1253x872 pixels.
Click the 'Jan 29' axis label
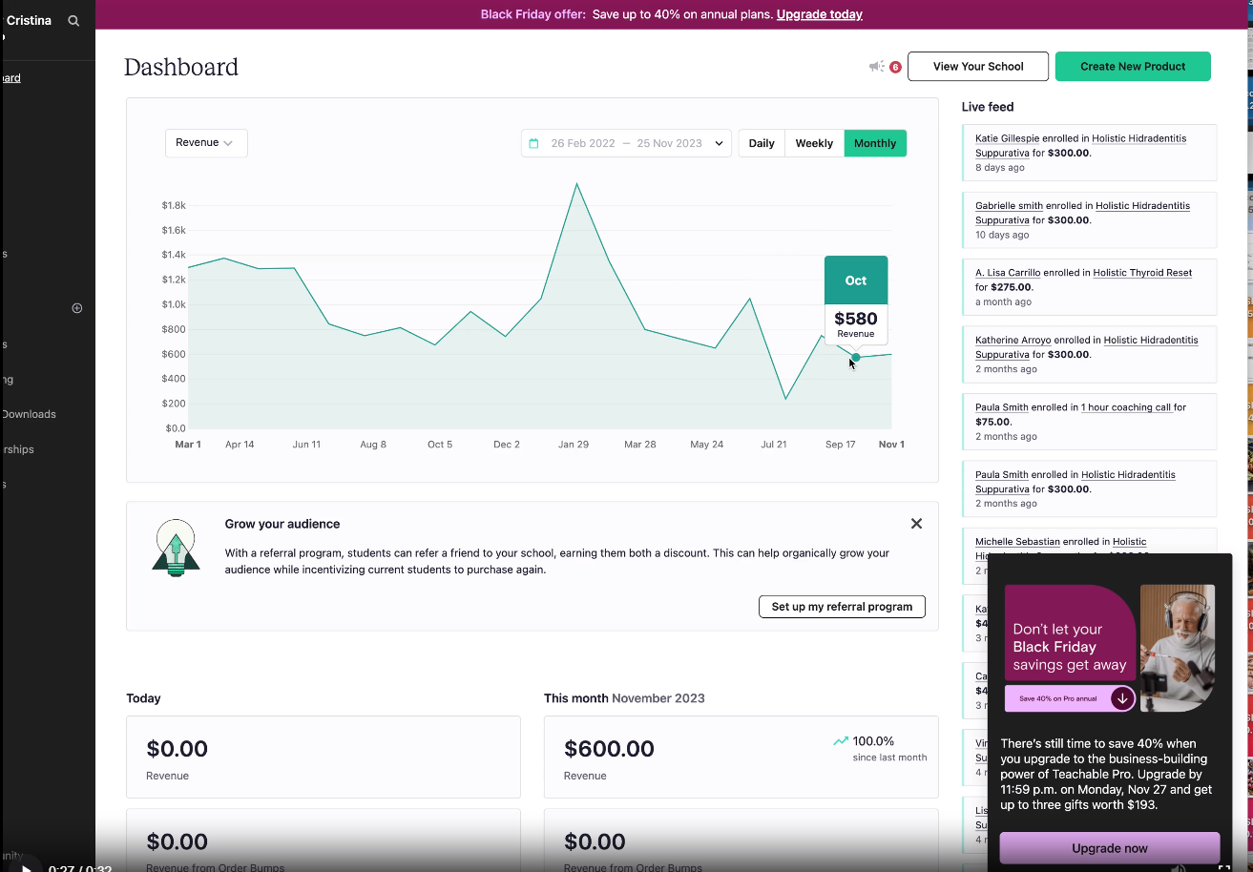coord(574,445)
